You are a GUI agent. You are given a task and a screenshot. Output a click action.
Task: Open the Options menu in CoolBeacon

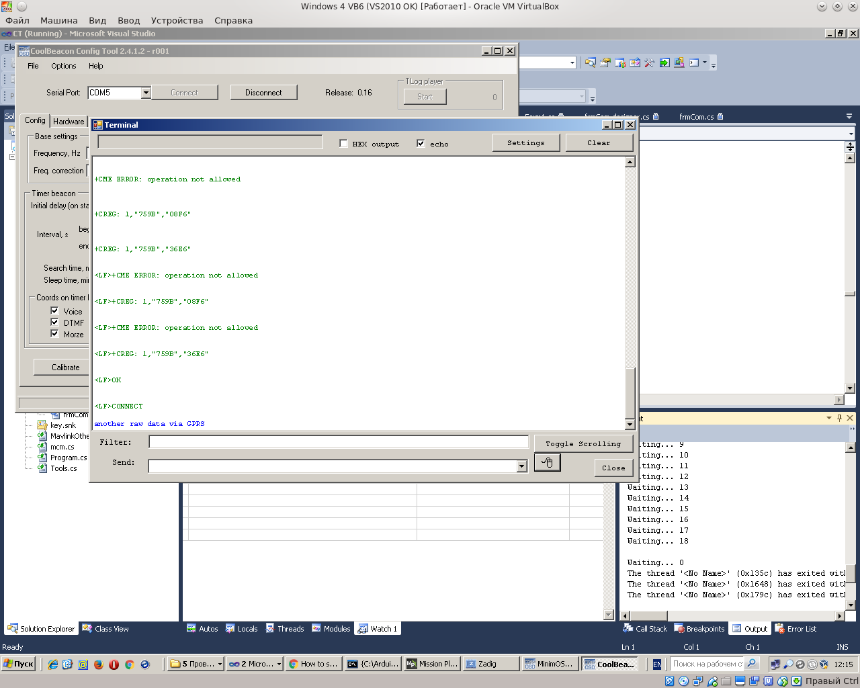[63, 66]
